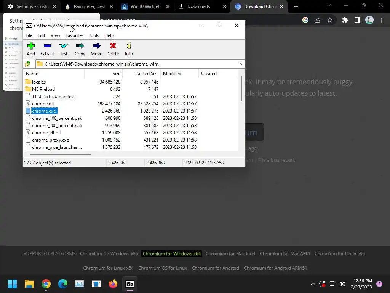Open the Chrome three-dot menu
Image resolution: width=390 pixels, height=293 pixels.
coord(382,20)
